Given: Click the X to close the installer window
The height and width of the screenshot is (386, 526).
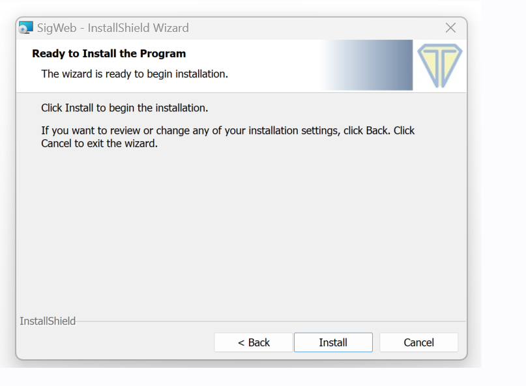Looking at the screenshot, I should [450, 27].
